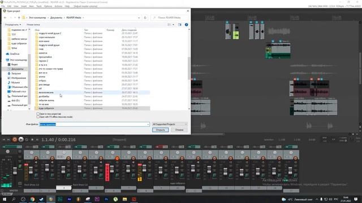
Task: Click the Отмена button
Action: [x=179, y=130]
